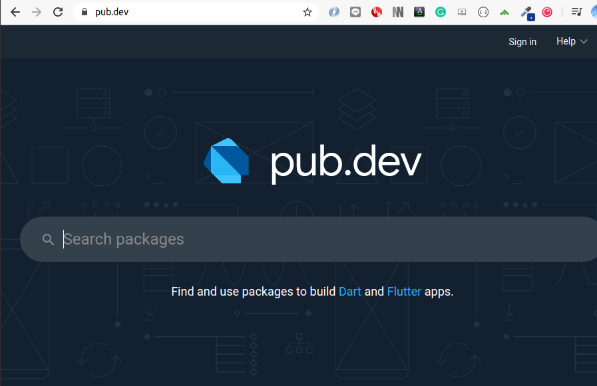
Task: Reload the pub.dev page
Action: pos(58,12)
